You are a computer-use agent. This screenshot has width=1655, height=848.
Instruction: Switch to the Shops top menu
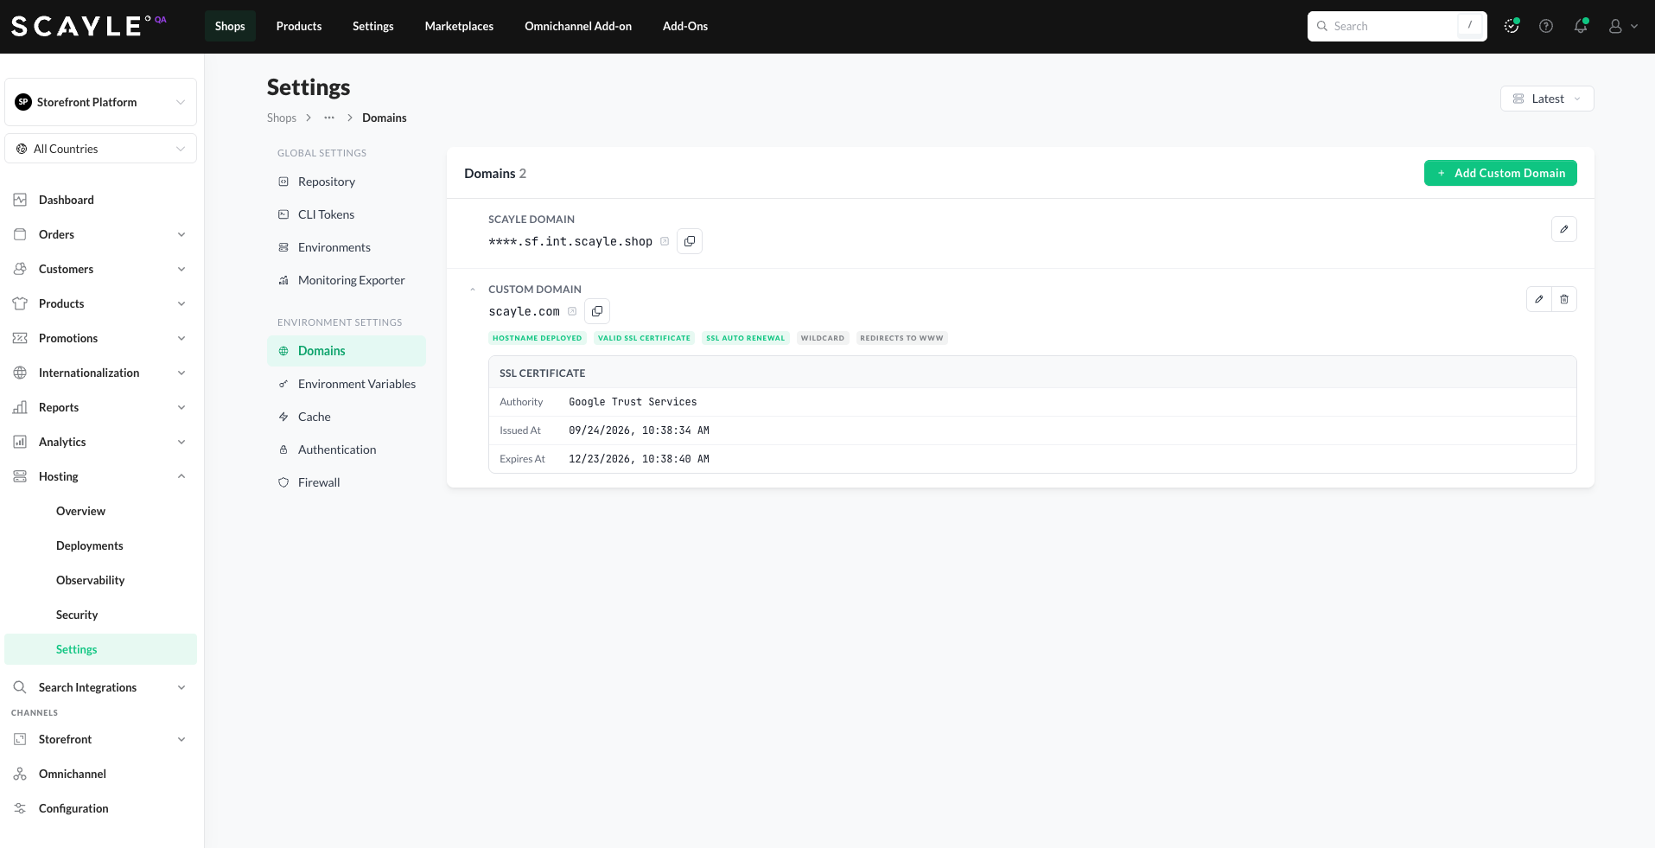pyautogui.click(x=230, y=26)
